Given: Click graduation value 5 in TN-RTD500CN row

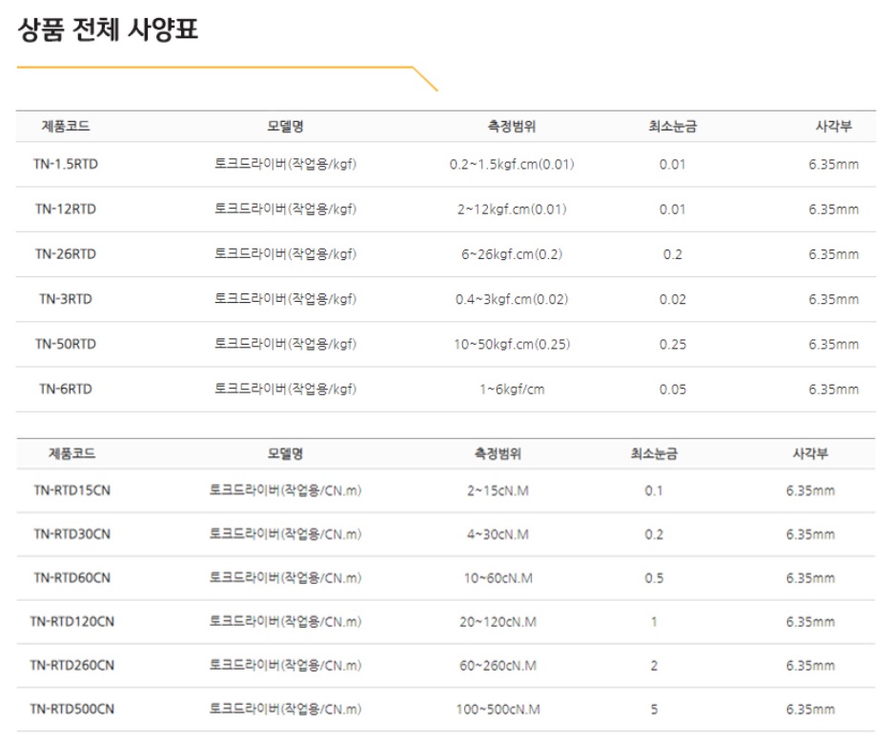Looking at the screenshot, I should pyautogui.click(x=654, y=710).
